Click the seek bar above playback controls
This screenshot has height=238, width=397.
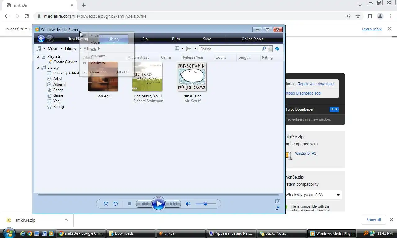coord(158,195)
